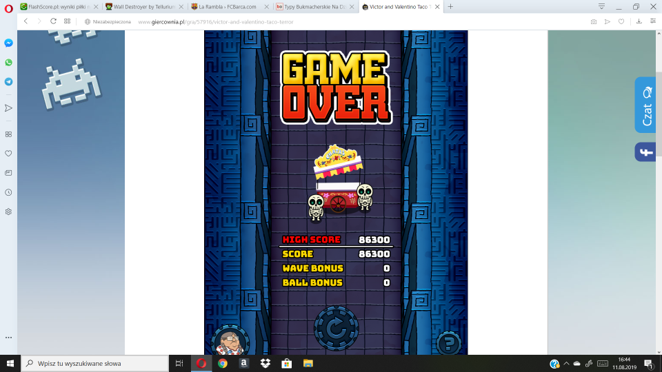Open WhatsApp in the Opera sidebar
662x372 pixels.
tap(8, 62)
